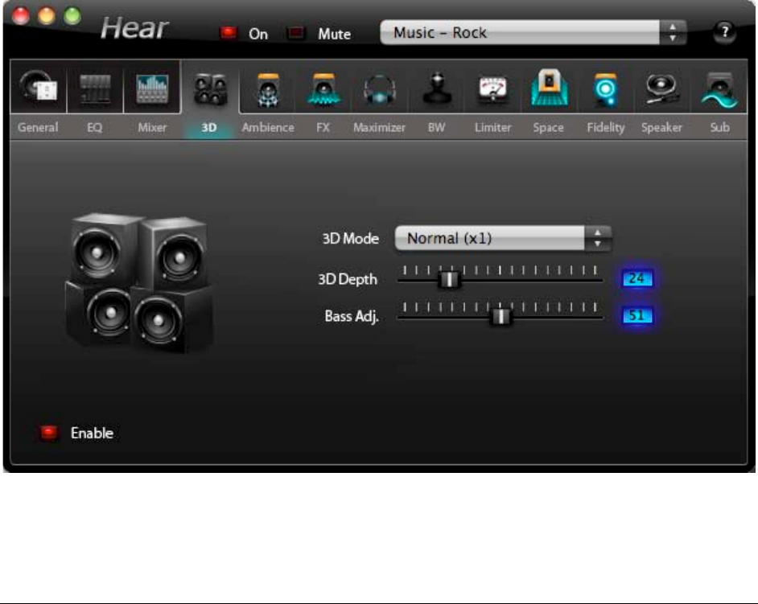The image size is (758, 604).
Task: Toggle the Enable 3D effect switch
Action: (48, 433)
